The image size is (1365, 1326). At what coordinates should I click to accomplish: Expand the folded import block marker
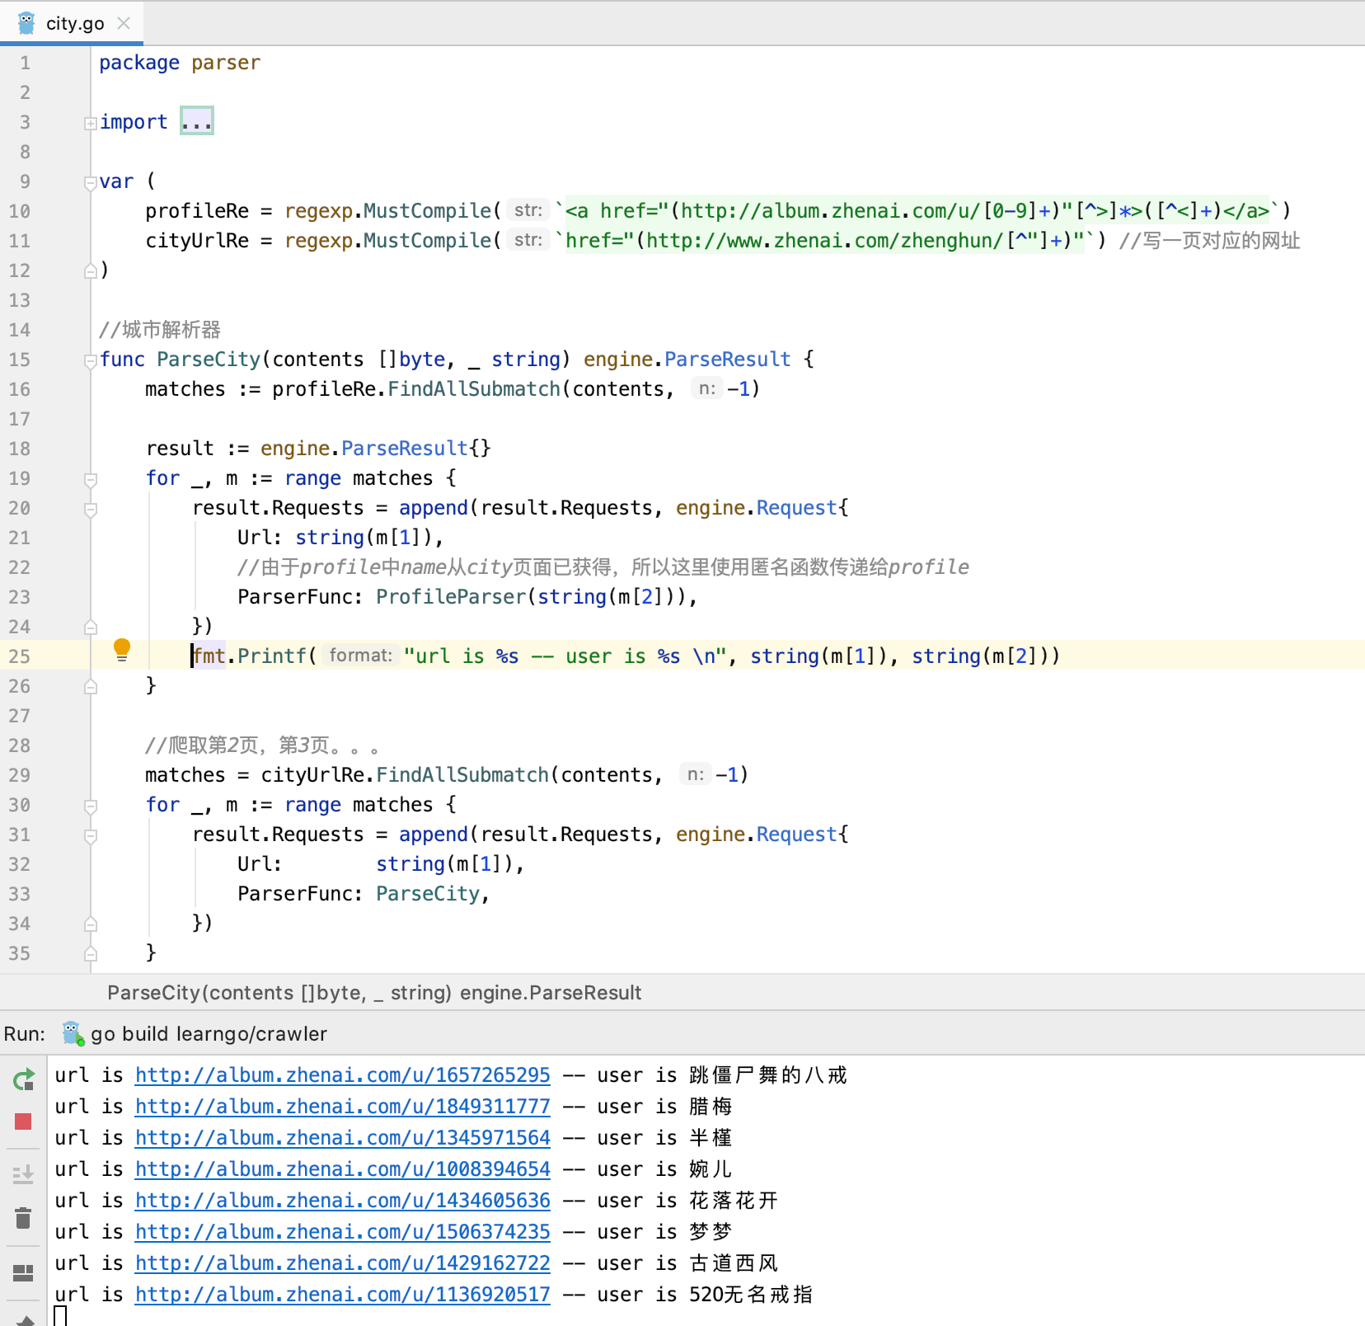coord(91,123)
